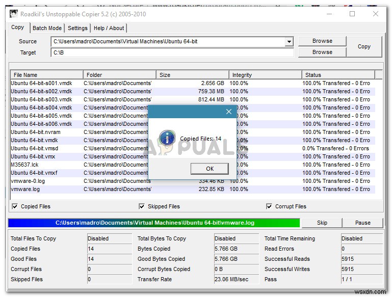
Task: Toggle the Copied Files checkbox
Action: [15, 206]
